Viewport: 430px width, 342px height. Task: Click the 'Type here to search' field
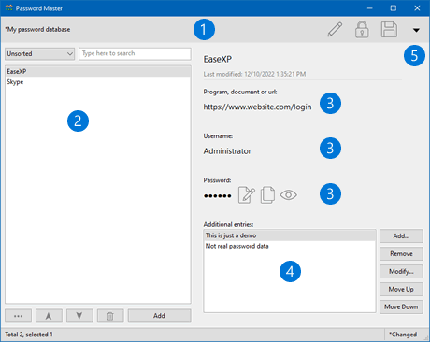tap(135, 53)
